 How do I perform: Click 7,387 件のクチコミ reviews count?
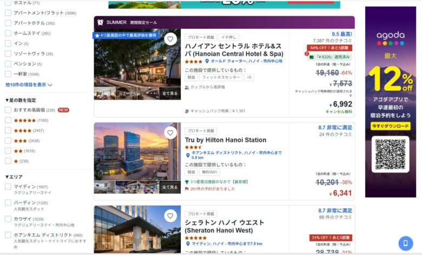pyautogui.click(x=332, y=41)
